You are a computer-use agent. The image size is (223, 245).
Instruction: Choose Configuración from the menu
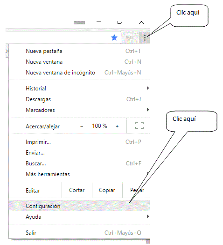click(x=79, y=206)
